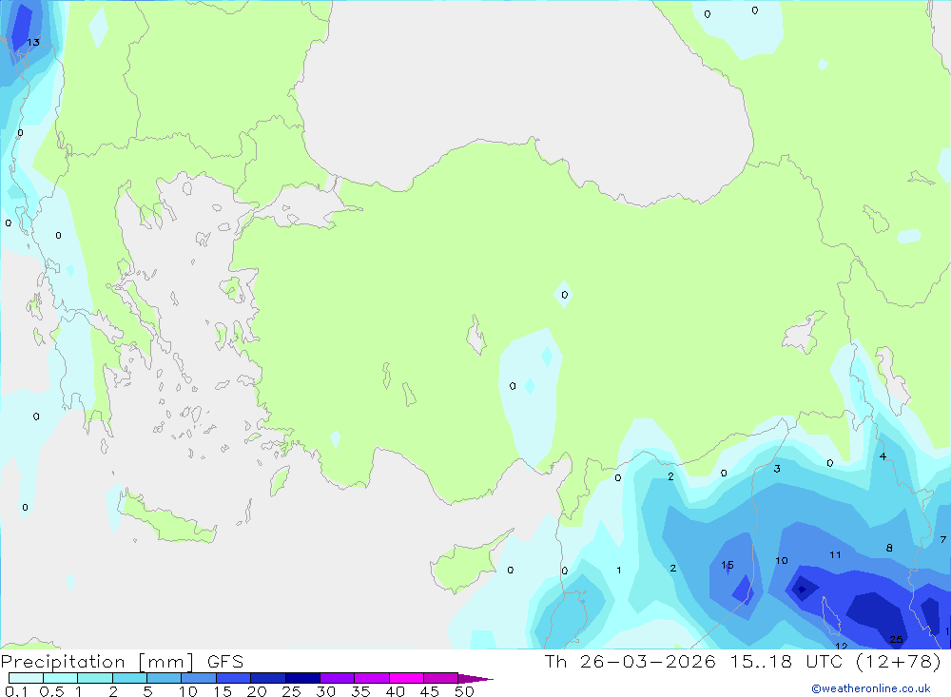
Task: Open the ©weatheronline.co.uk link
Action: coord(871,688)
